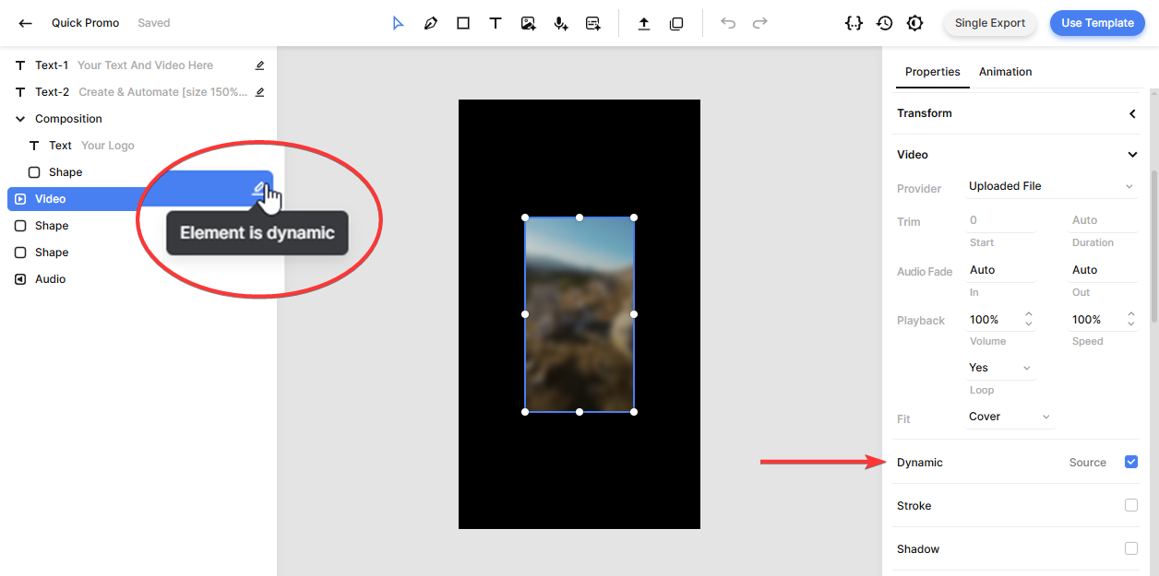Open version history clock icon
This screenshot has width=1159, height=576.
(x=884, y=23)
